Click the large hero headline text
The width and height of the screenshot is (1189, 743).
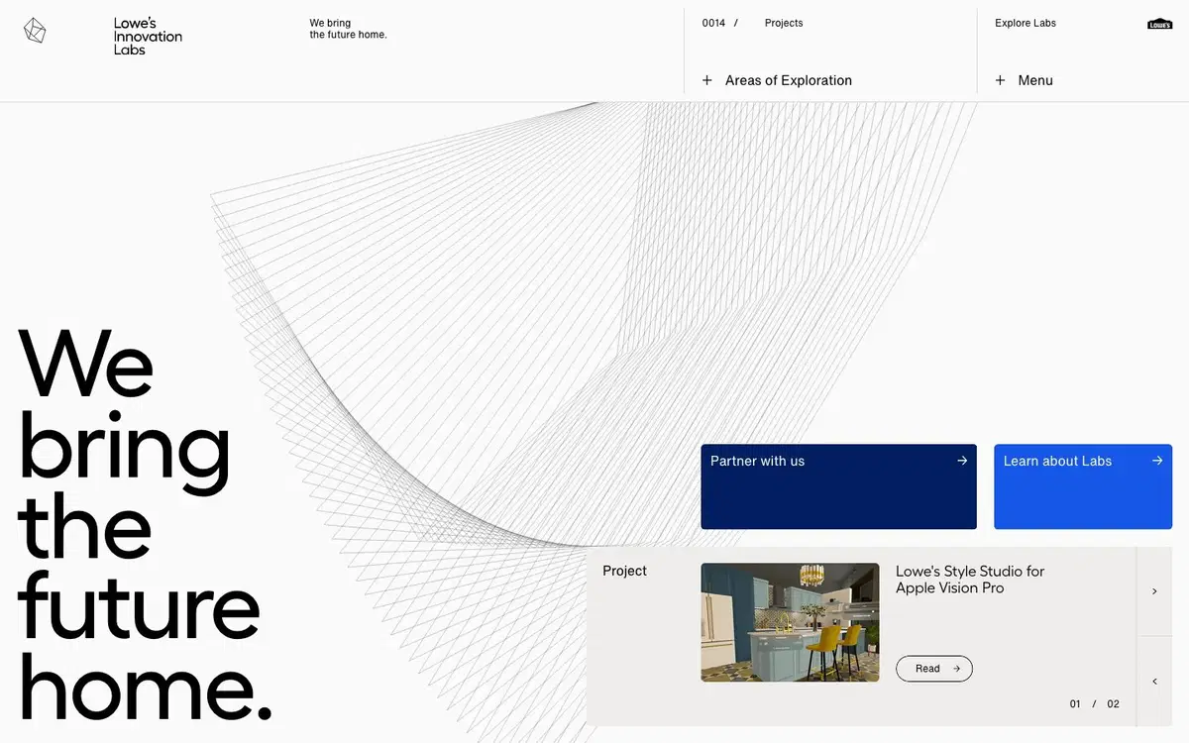point(145,525)
